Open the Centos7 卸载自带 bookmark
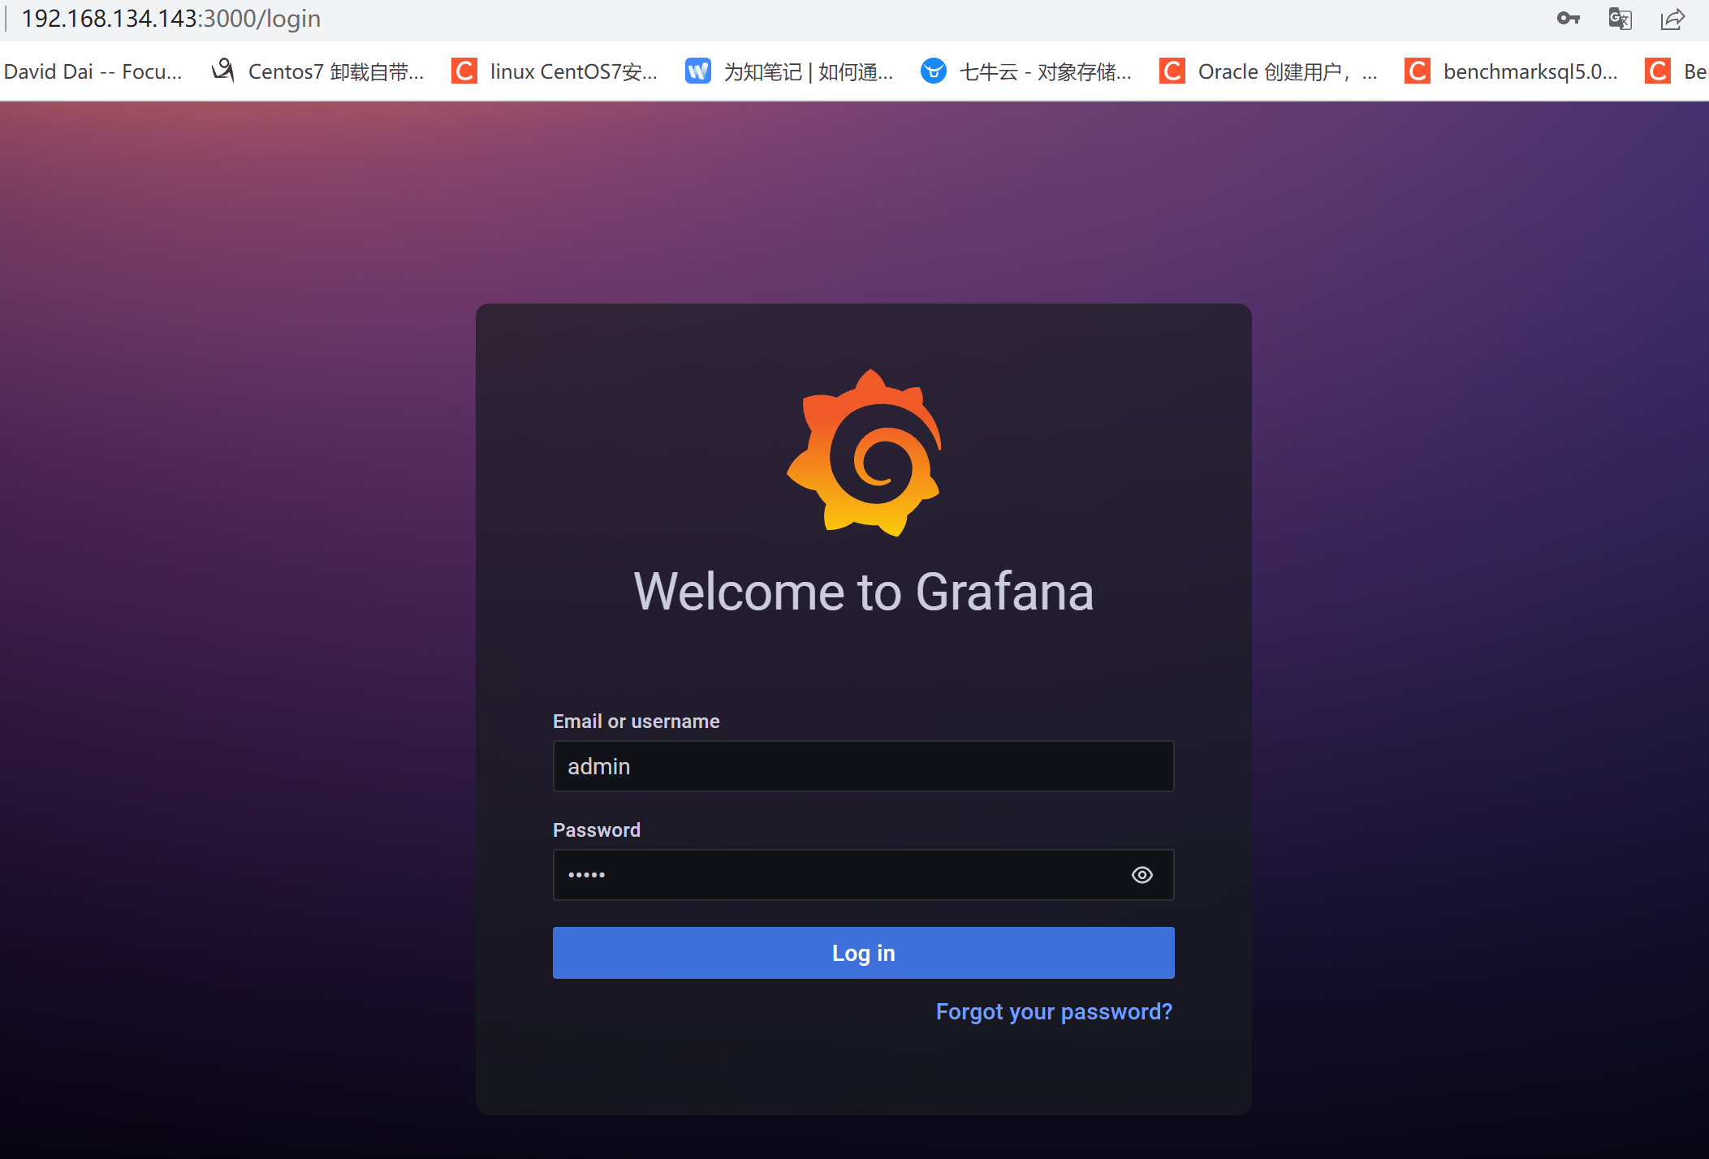Image resolution: width=1709 pixels, height=1159 pixels. click(x=317, y=71)
